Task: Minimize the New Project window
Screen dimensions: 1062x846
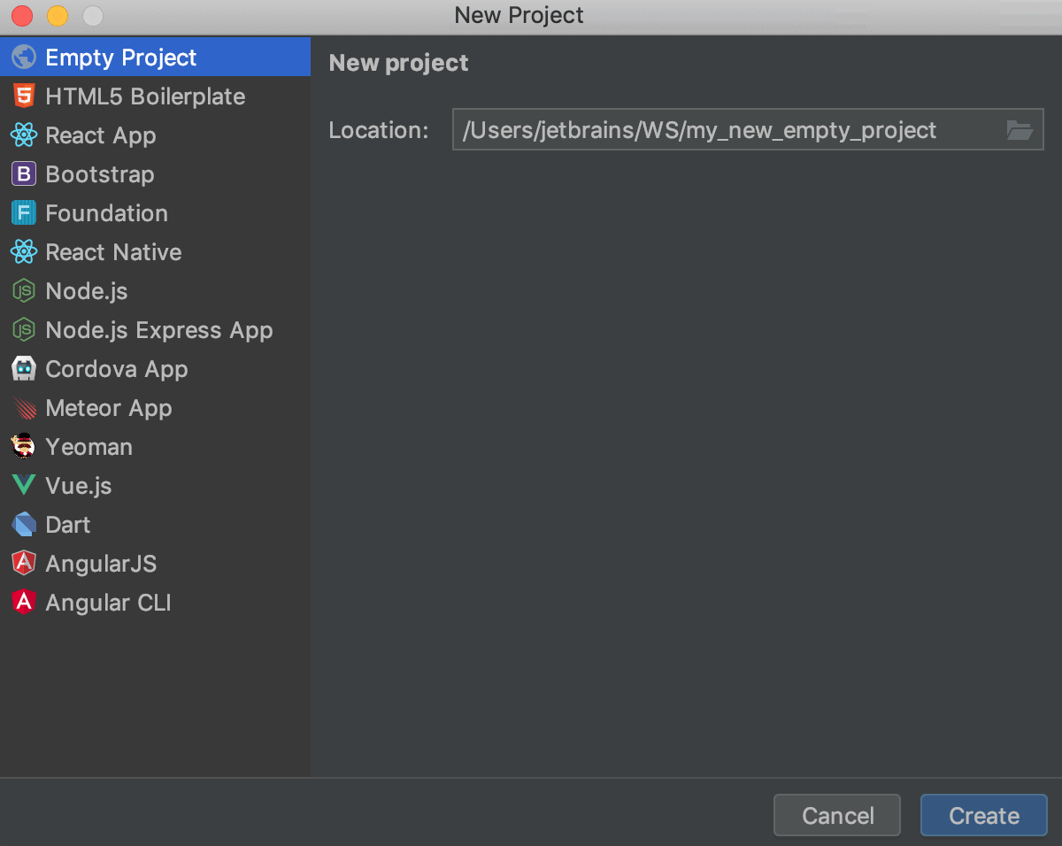Action: (x=58, y=16)
